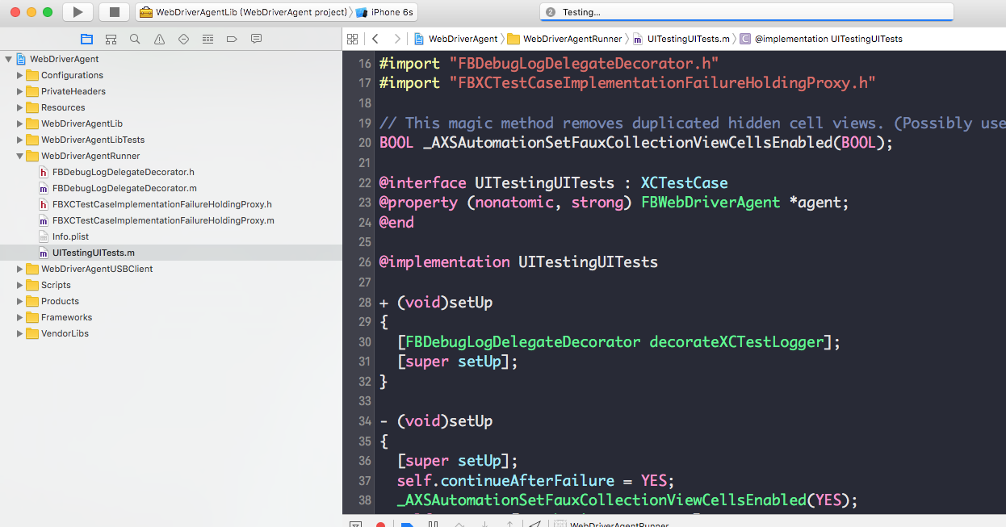This screenshot has width=1006, height=527.
Task: Expand the PrivateHeaders folder
Action: click(20, 91)
